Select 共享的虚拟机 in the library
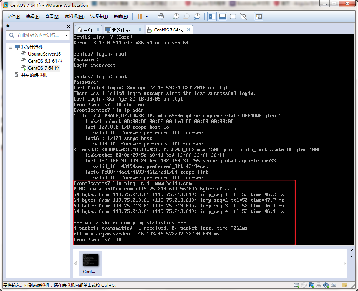Image resolution: width=358 pixels, height=291 pixels. coord(34,75)
